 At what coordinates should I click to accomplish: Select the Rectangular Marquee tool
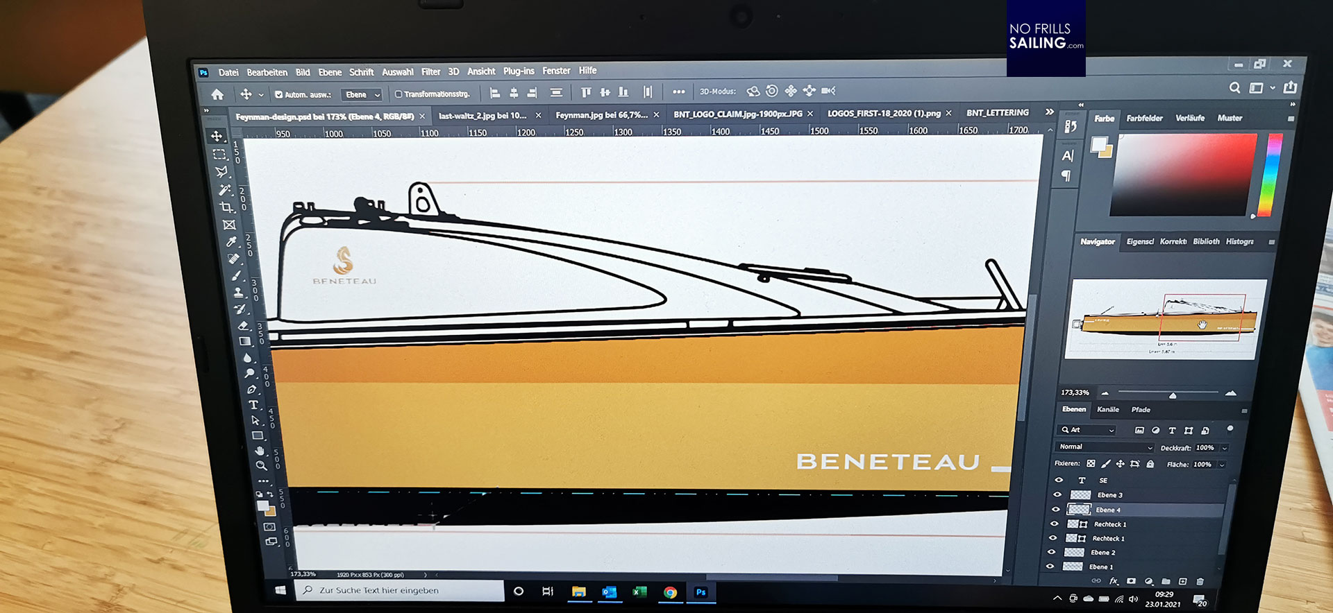(219, 154)
